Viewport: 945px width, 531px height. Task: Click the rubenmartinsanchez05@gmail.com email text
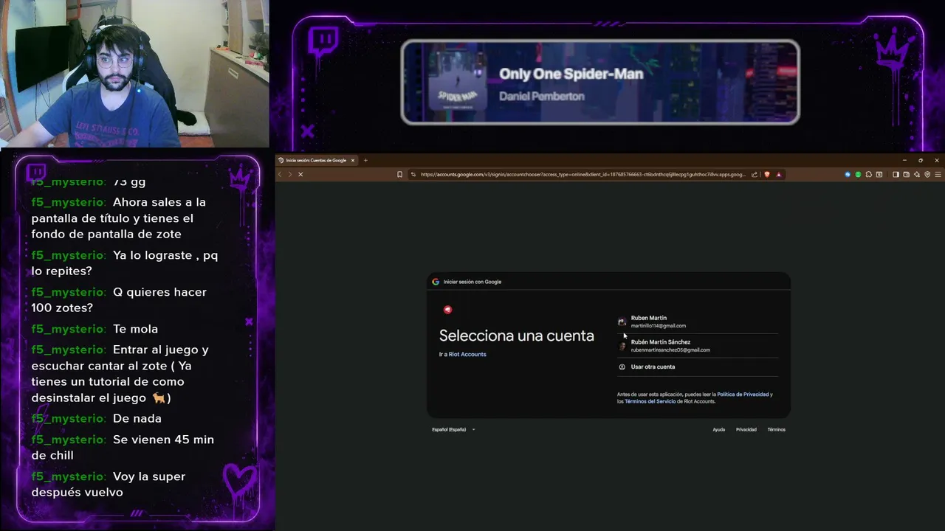(x=670, y=350)
